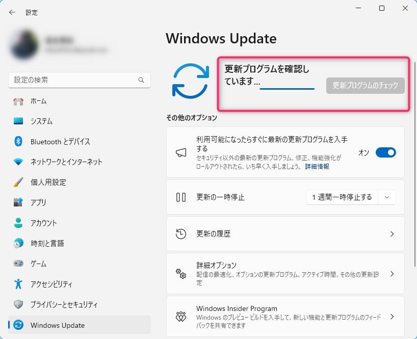Expand the update history (更新の履歴) chevron

[x=392, y=234]
